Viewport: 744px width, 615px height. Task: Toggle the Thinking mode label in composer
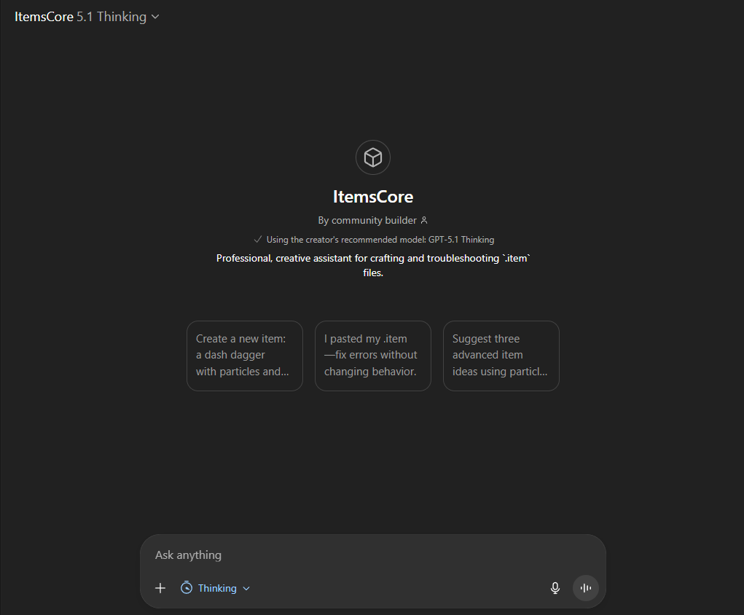[217, 588]
